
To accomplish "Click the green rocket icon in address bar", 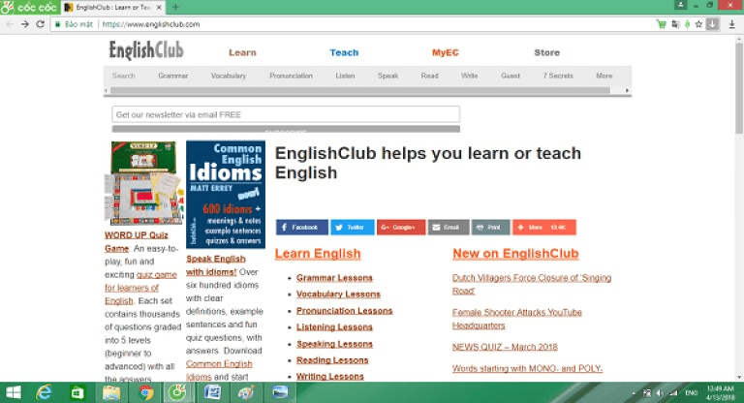I will click(x=687, y=24).
